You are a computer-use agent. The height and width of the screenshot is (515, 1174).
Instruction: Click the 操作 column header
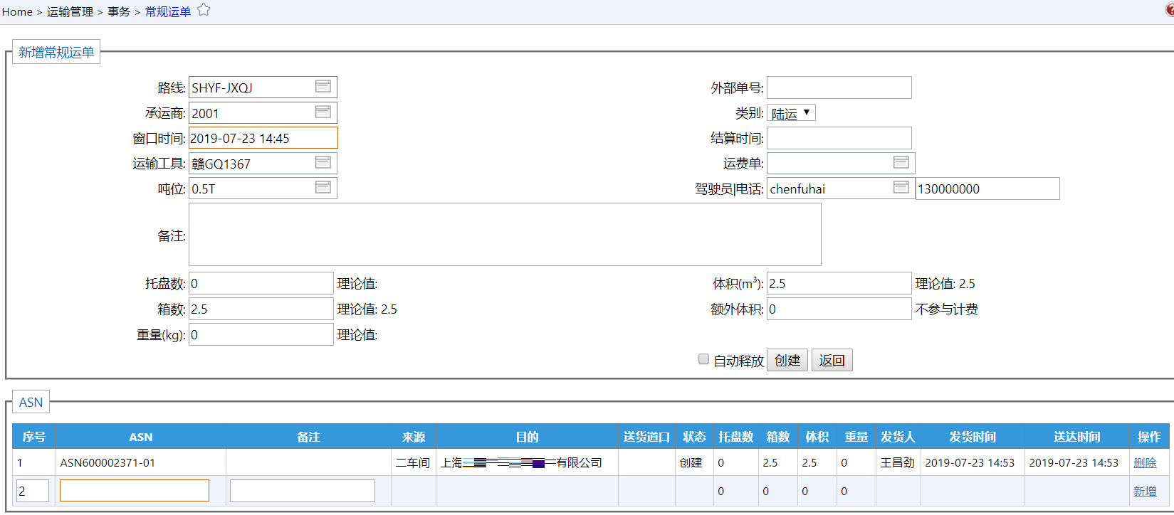click(x=1149, y=437)
